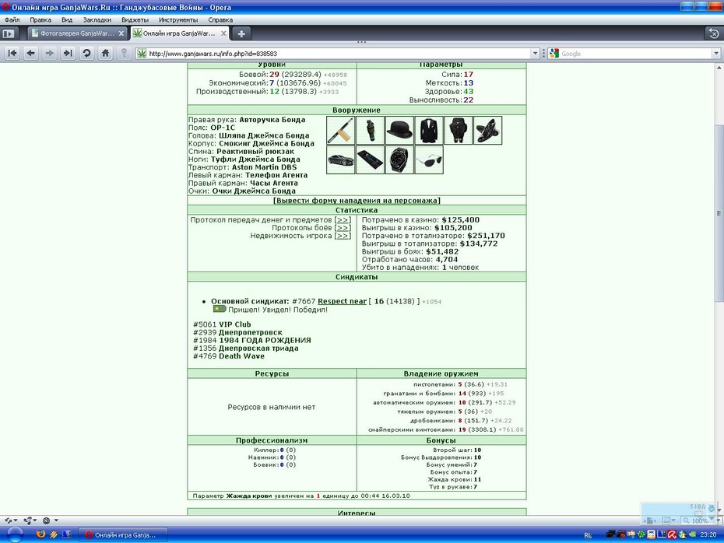Open the Справка menu
Viewport: 724px width, 543px height.
(x=220, y=20)
